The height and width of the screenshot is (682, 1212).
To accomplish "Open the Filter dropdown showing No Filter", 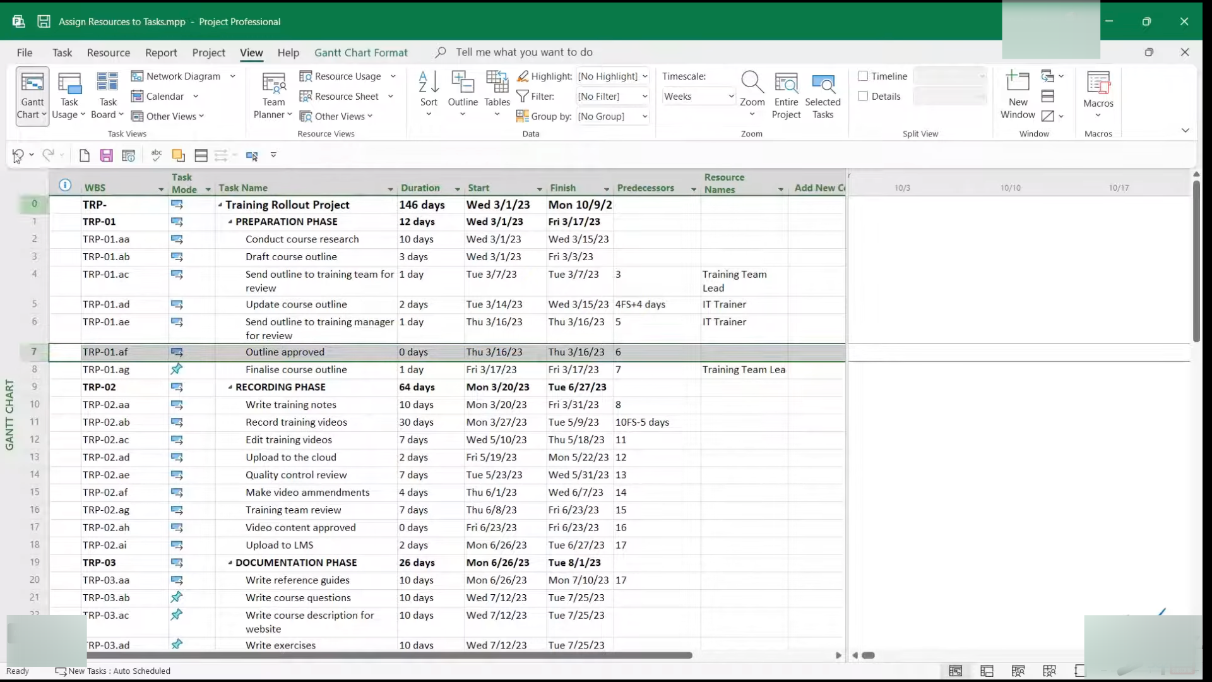I will point(645,97).
